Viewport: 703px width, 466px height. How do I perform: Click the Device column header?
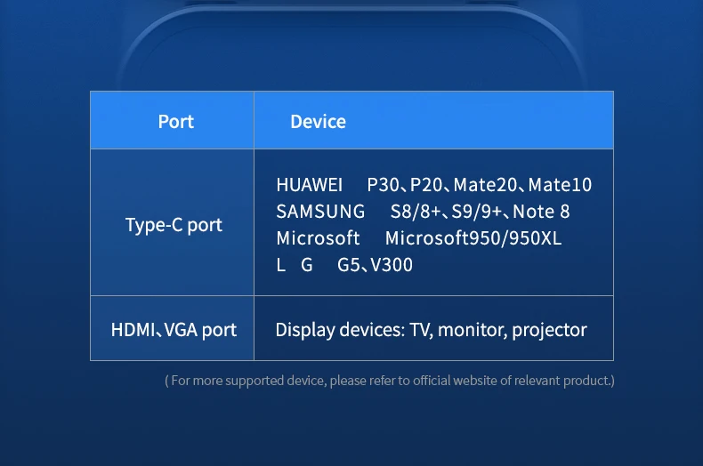(318, 122)
